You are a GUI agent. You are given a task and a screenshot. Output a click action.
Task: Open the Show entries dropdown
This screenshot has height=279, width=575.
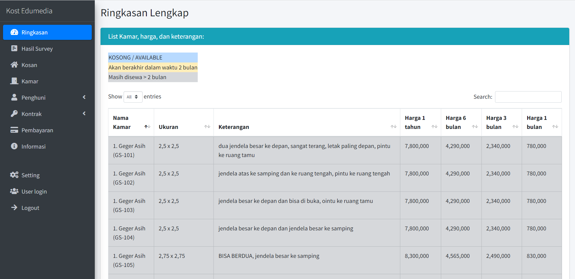coord(133,97)
